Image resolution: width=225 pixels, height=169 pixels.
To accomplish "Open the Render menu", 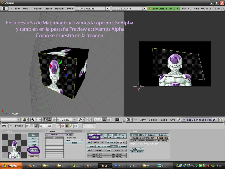I will (x=59, y=8).
